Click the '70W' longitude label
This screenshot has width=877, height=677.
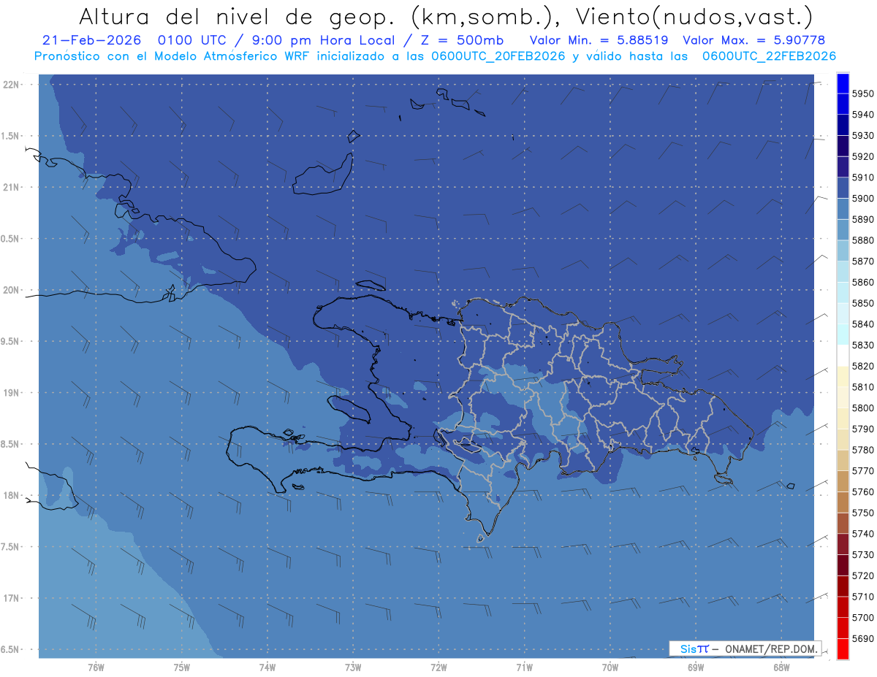[x=610, y=667]
